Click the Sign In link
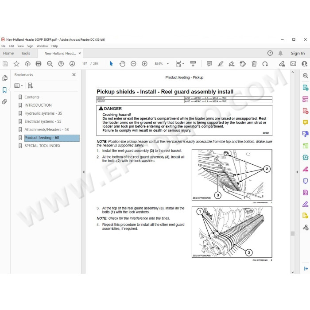Viewport: 310px width, 310px height. coord(298,53)
